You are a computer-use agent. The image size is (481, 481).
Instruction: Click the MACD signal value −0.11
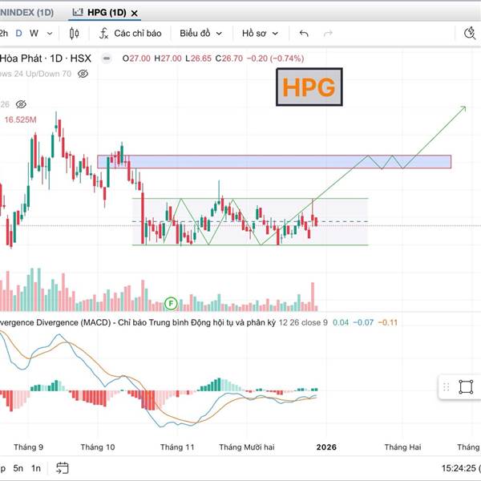pyautogui.click(x=388, y=323)
